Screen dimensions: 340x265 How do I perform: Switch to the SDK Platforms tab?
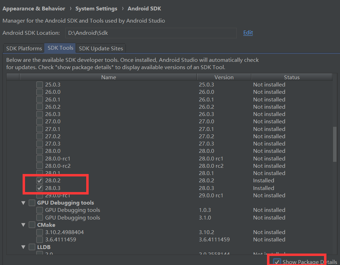23,48
